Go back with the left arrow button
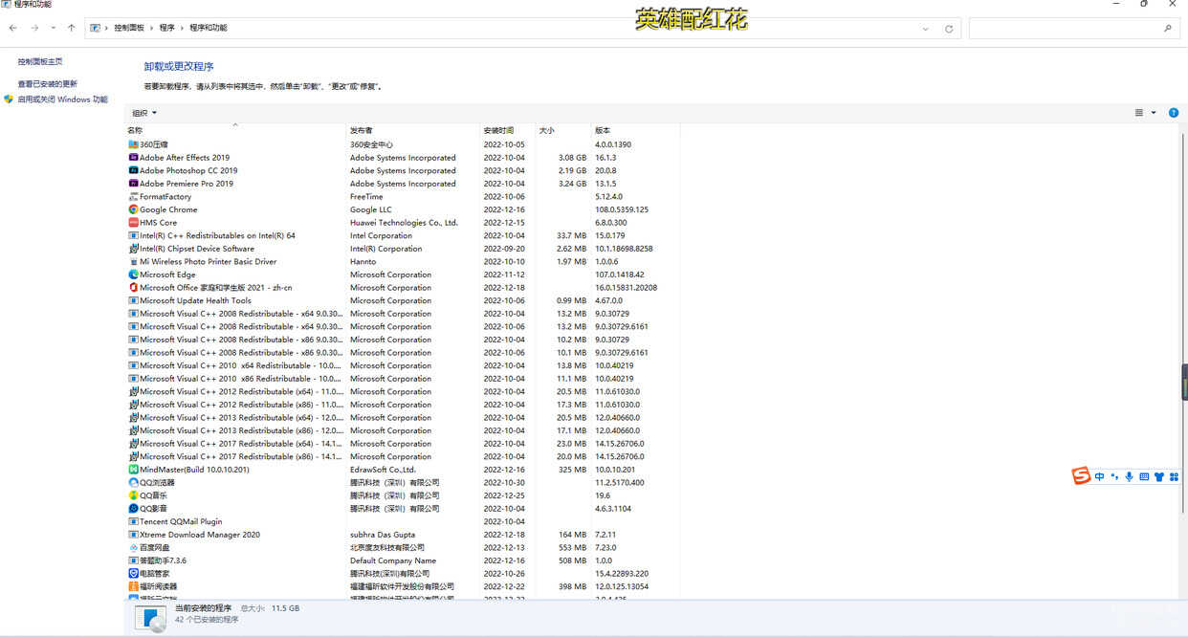This screenshot has height=637, width=1188. [x=12, y=28]
